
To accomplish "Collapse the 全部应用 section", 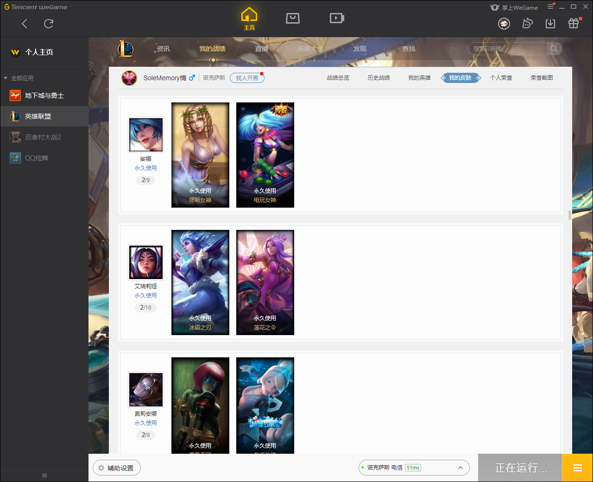I will tap(6, 78).
